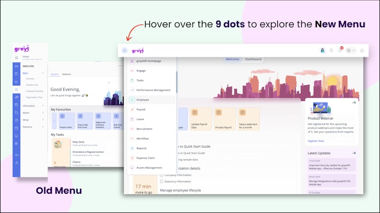The width and height of the screenshot is (380, 213).
Task: Select Organization Chart in old menu
Action: pos(34,97)
